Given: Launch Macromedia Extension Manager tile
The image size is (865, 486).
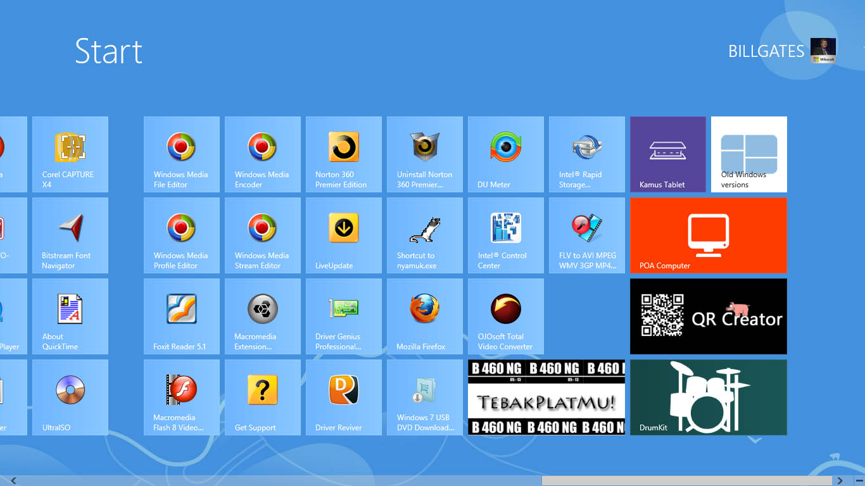Looking at the screenshot, I should point(263,316).
